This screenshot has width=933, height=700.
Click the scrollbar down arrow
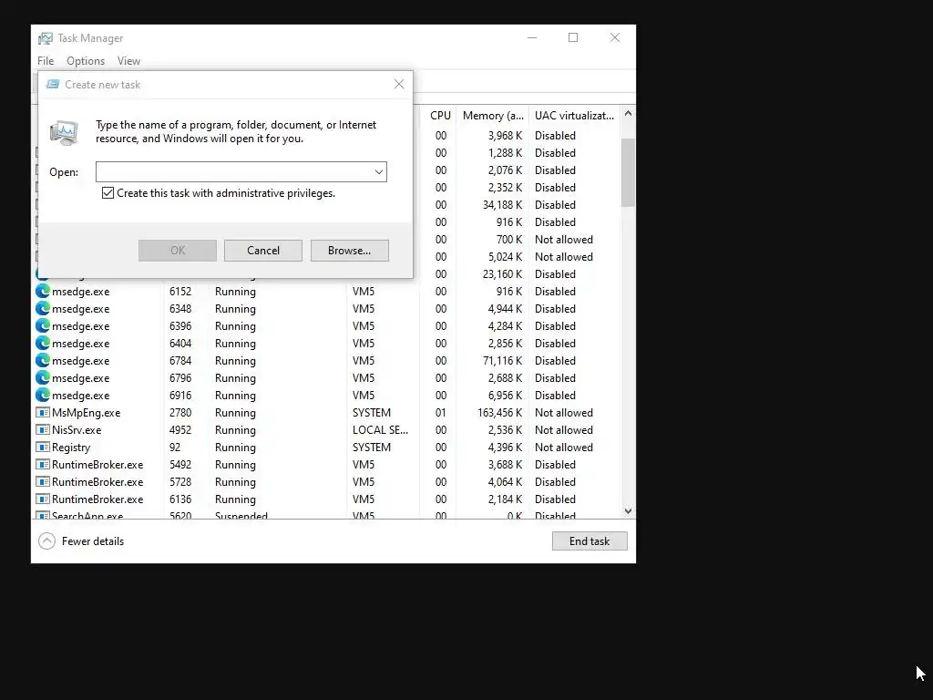coord(628,511)
